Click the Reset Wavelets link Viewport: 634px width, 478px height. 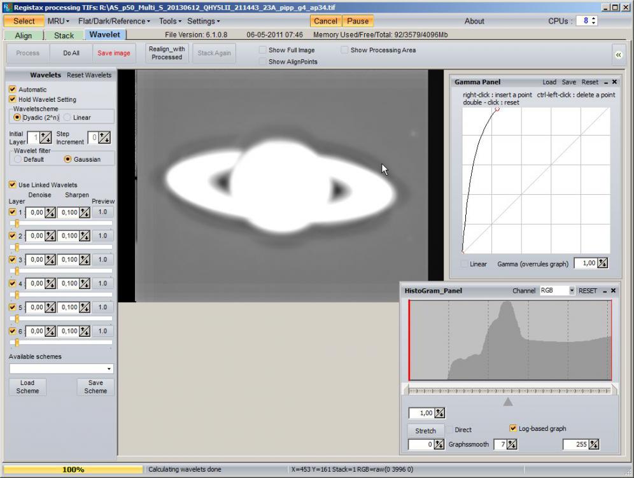[89, 75]
